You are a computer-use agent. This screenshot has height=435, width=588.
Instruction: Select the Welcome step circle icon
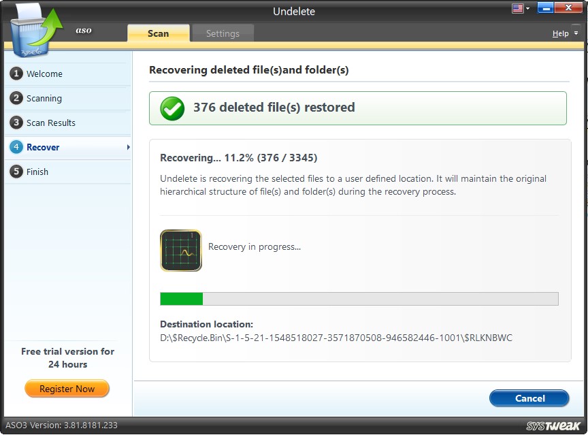click(x=15, y=74)
